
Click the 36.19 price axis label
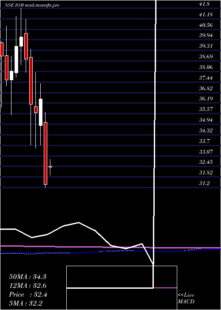point(206,98)
